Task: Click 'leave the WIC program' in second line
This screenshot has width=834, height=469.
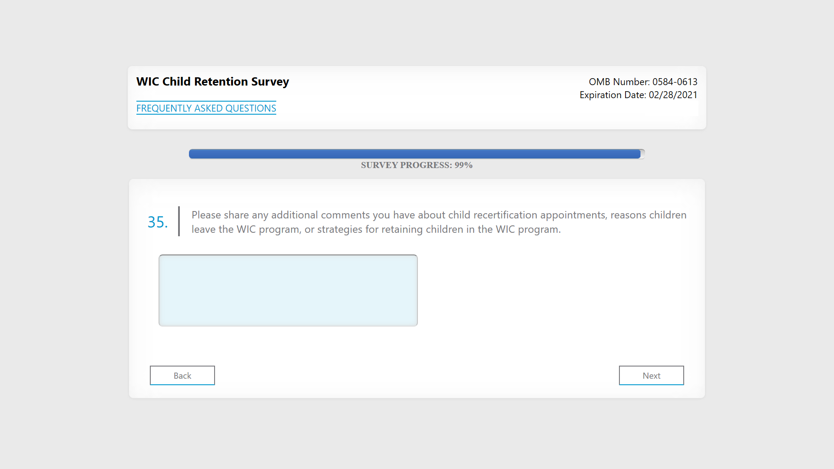Action: [246, 229]
